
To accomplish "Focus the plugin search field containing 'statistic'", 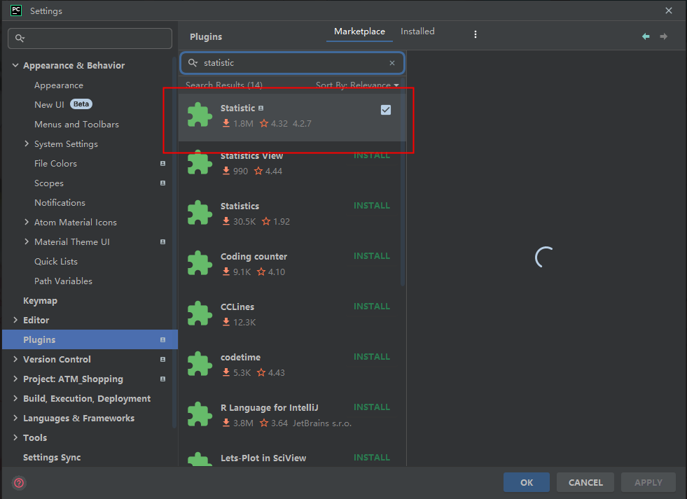I will [x=292, y=63].
